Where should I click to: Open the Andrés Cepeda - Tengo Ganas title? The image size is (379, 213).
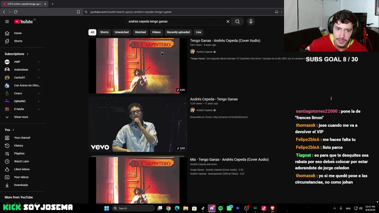(214, 99)
